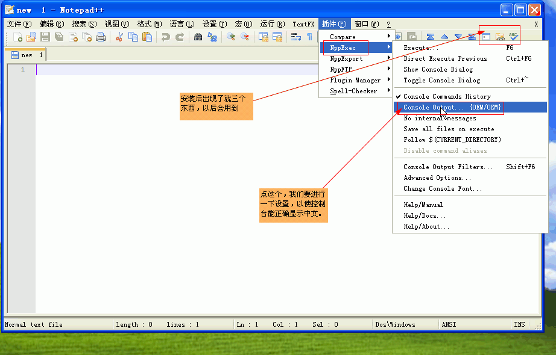Open the 视图(V) menu
Viewport: 556px width, 355px height.
117,24
